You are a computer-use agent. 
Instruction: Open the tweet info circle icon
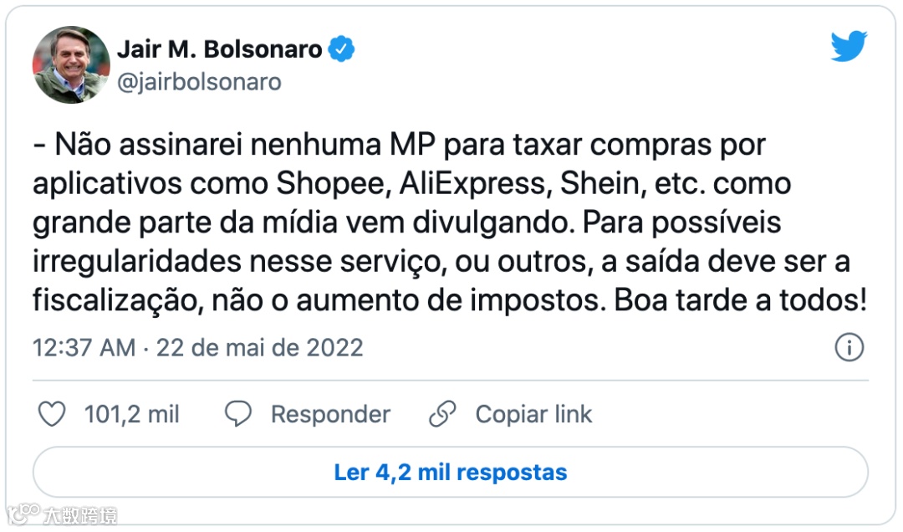[x=849, y=347]
